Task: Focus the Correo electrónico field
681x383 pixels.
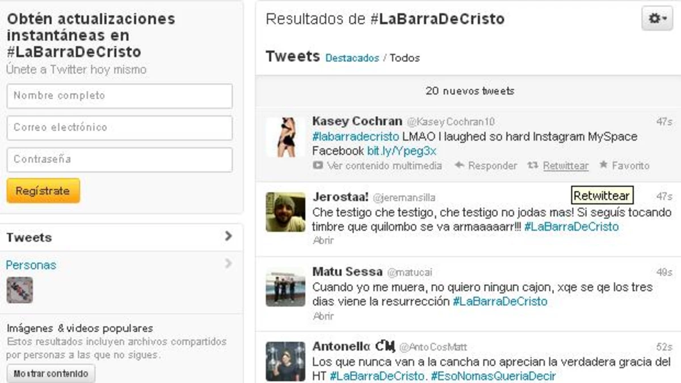Action: point(120,128)
